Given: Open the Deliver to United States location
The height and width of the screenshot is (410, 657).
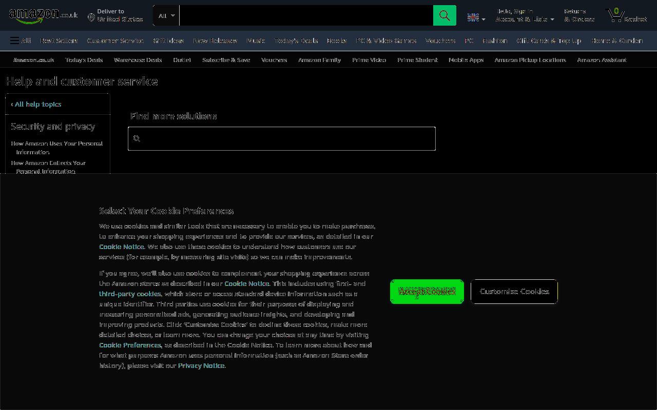Looking at the screenshot, I should [115, 15].
